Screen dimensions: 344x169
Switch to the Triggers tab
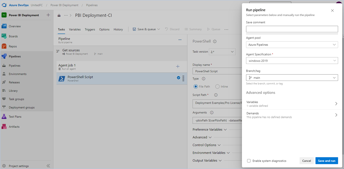(x=90, y=29)
